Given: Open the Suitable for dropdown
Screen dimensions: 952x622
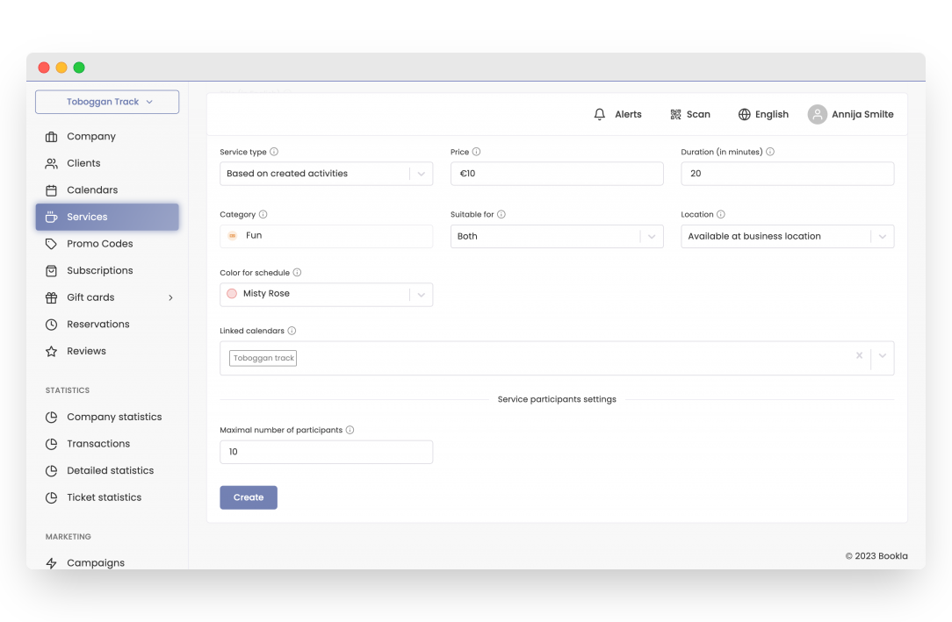Looking at the screenshot, I should [651, 236].
